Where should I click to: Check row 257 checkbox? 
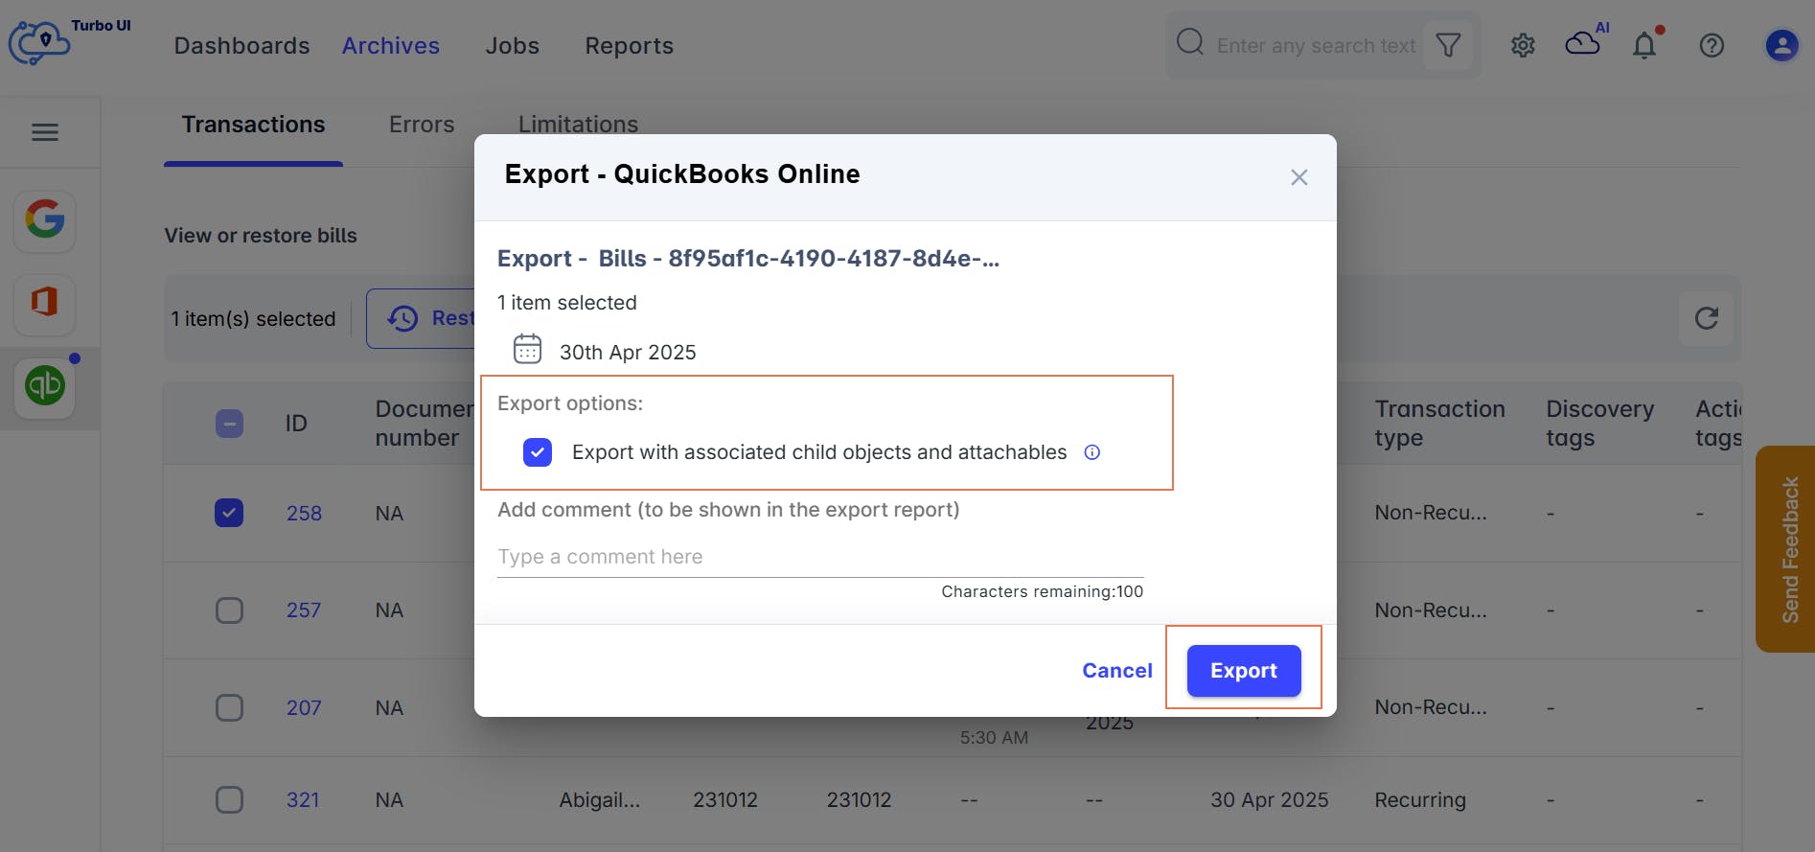pyautogui.click(x=229, y=610)
